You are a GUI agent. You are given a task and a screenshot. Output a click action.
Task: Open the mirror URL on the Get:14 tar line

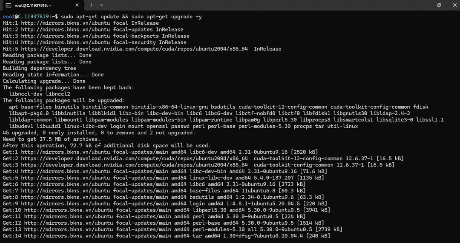pos(69,236)
